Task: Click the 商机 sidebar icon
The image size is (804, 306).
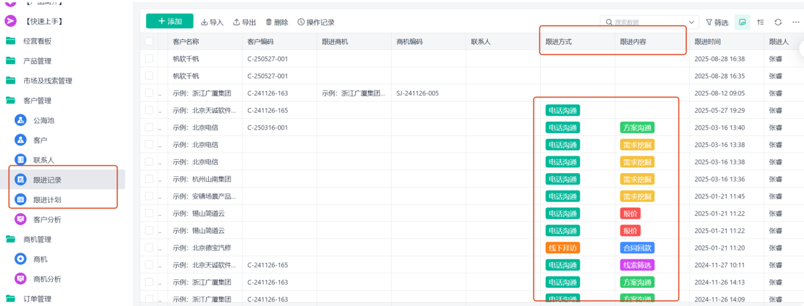Action: point(20,259)
